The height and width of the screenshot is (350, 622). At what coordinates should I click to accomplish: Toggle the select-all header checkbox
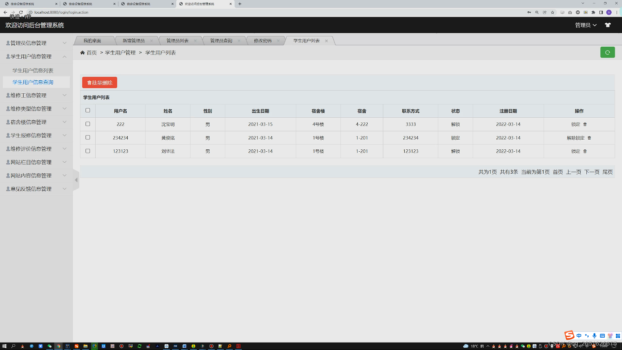88,111
